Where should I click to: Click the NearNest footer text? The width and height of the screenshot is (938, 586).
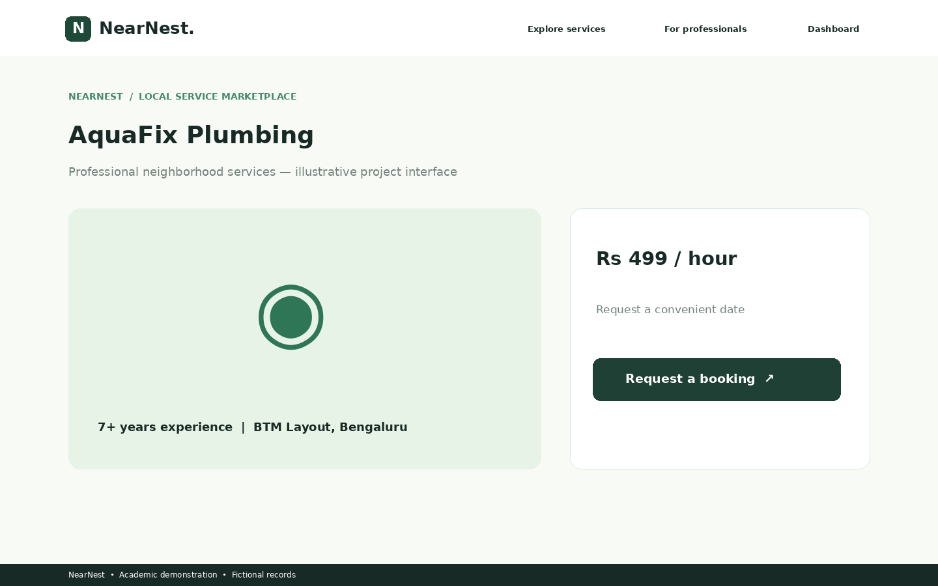(x=87, y=575)
